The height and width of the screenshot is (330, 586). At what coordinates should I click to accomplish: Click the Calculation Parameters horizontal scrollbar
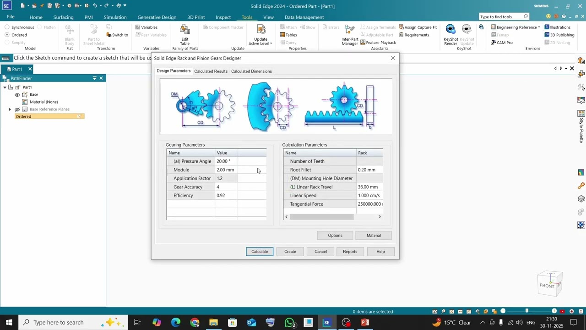point(321,217)
